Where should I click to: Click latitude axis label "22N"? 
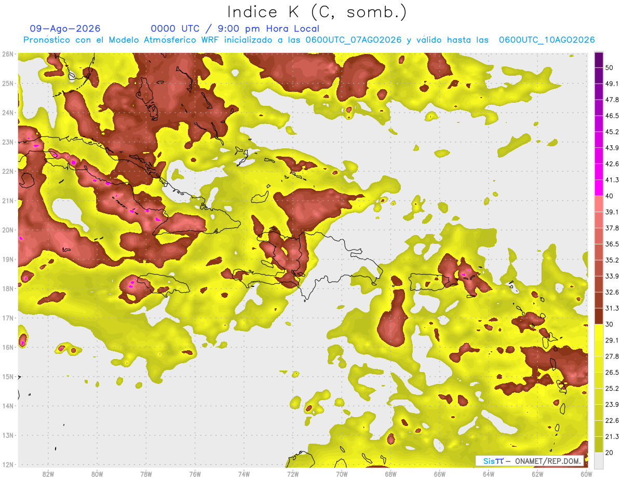point(7,171)
